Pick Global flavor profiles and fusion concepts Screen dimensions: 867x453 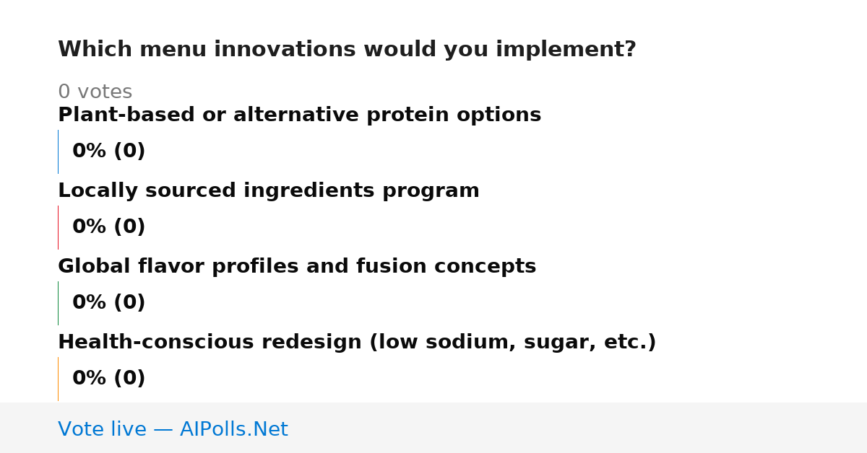297,266
